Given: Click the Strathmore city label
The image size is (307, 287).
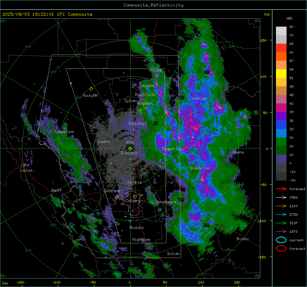Looking at the screenshot, I should point(166,202).
